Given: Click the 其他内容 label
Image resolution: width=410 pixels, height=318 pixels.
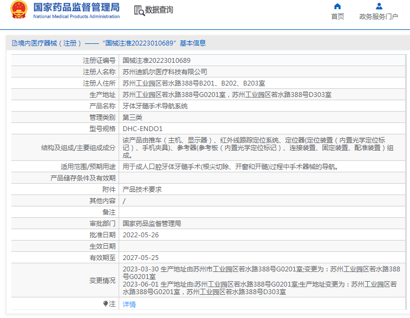Looking at the screenshot, I should [x=102, y=201].
